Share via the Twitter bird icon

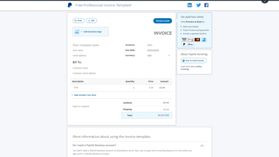click(x=198, y=5)
